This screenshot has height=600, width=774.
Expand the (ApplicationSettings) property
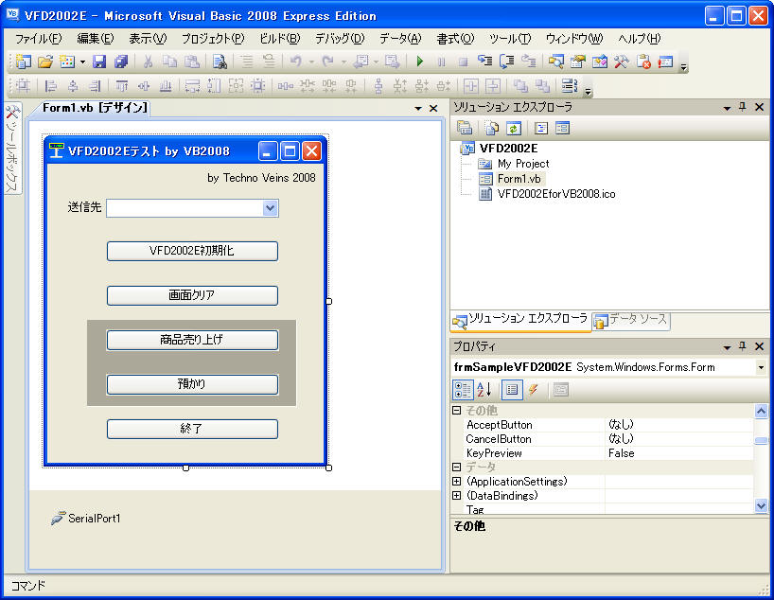point(457,481)
